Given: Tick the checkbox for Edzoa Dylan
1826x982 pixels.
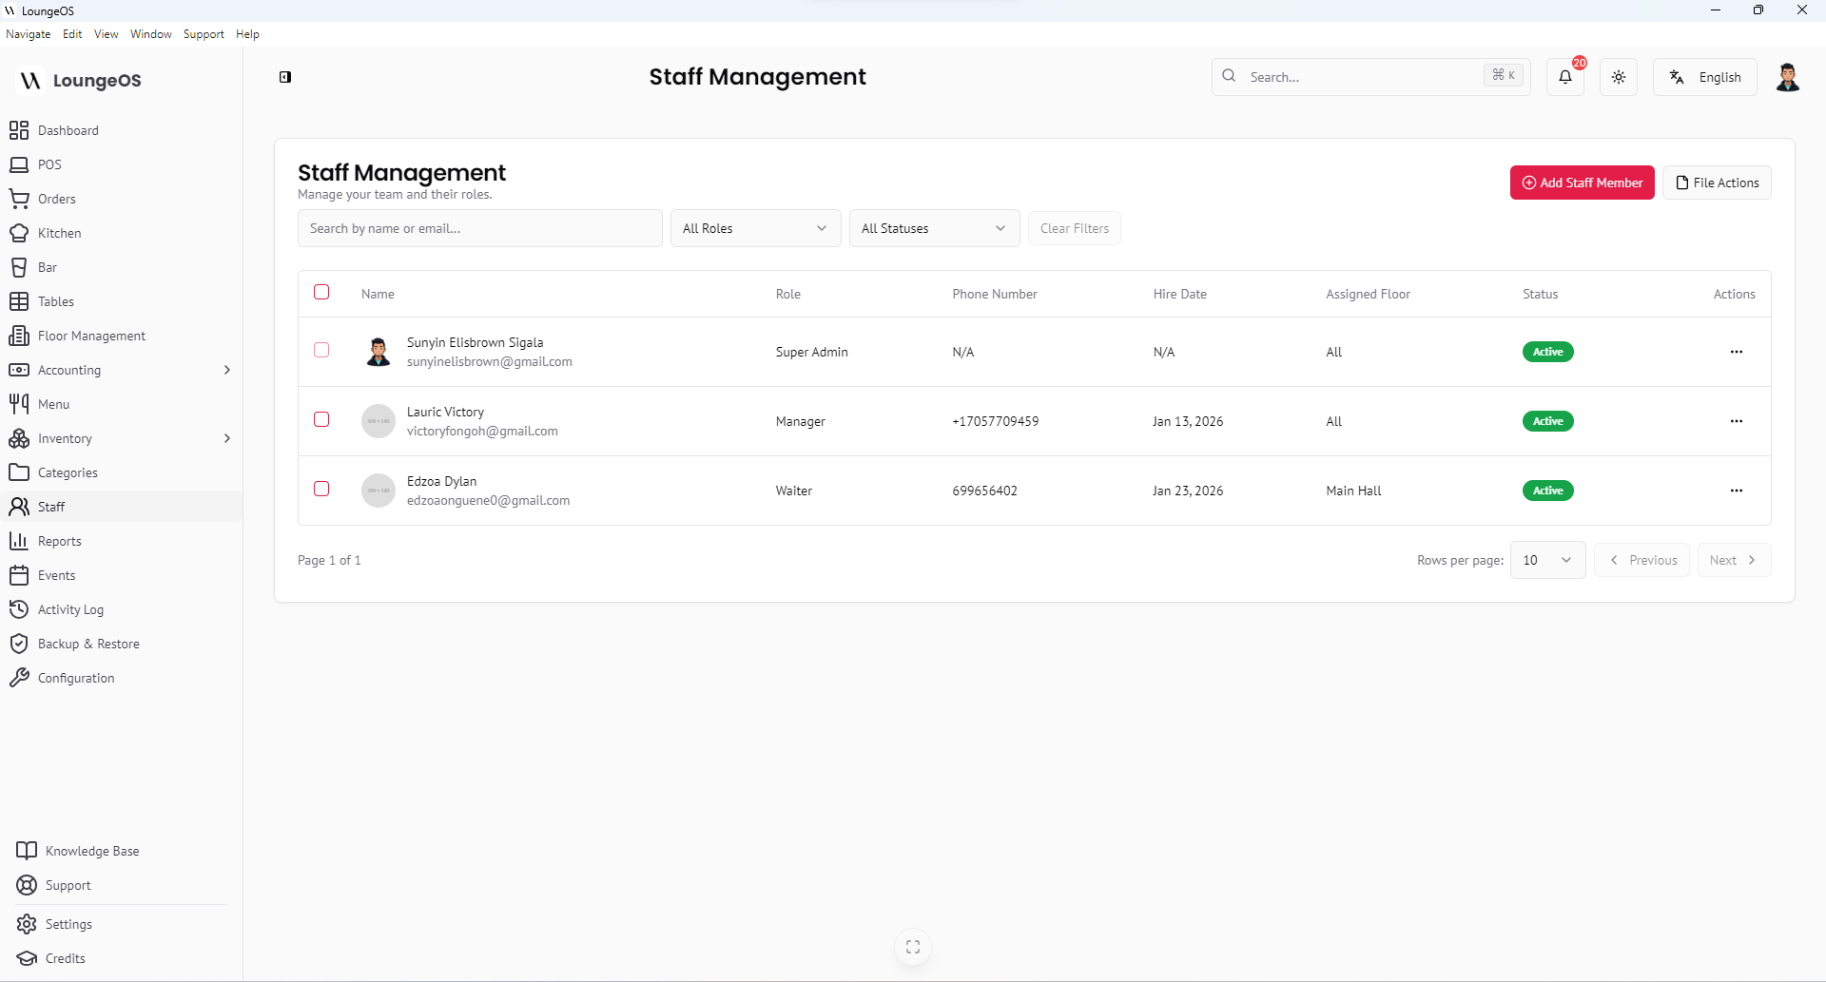Looking at the screenshot, I should tap(321, 489).
